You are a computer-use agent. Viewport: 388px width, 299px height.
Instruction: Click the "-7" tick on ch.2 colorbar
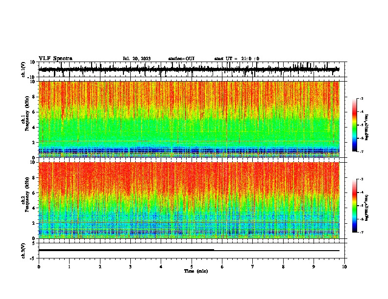362,232
